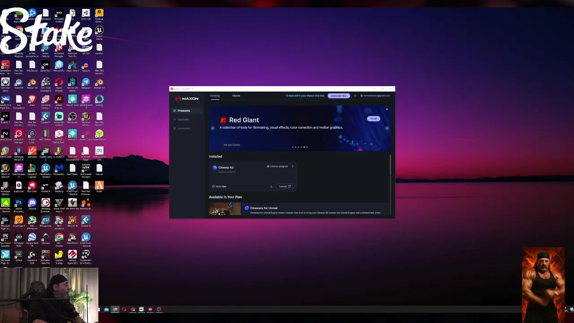Open the Blender 3.6 desktop icon
The width and height of the screenshot is (574, 323).
point(32,84)
